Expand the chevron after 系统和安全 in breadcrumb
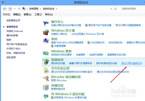The height and width of the screenshot is (101, 145). [x=56, y=9]
